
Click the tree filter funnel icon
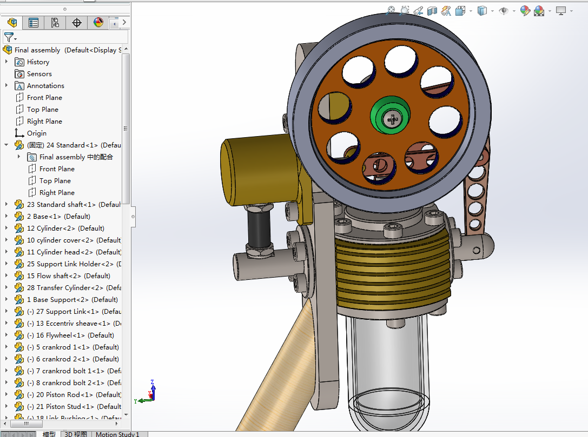[9, 37]
